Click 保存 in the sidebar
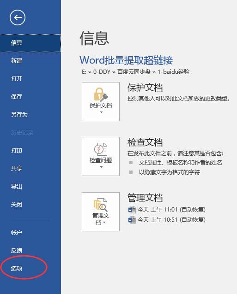Screen dimensions: 237x294 (x=30, y=97)
